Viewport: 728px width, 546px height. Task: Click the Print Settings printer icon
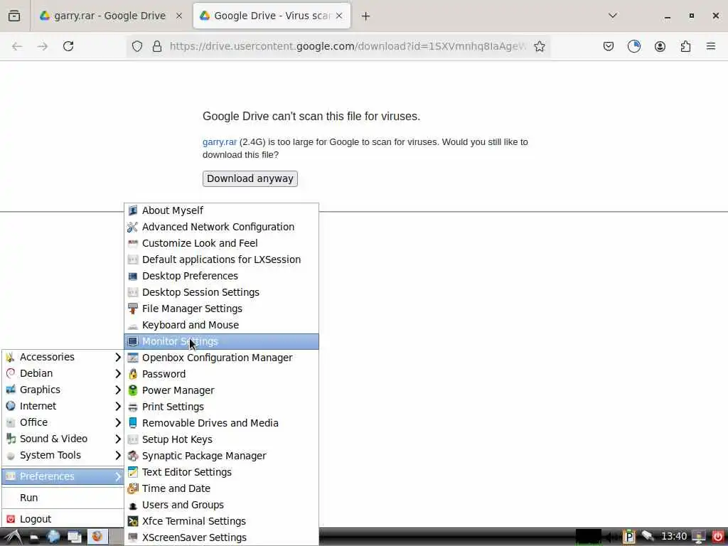[x=133, y=407]
